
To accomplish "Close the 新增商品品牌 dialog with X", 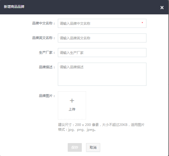I will 162,8.
